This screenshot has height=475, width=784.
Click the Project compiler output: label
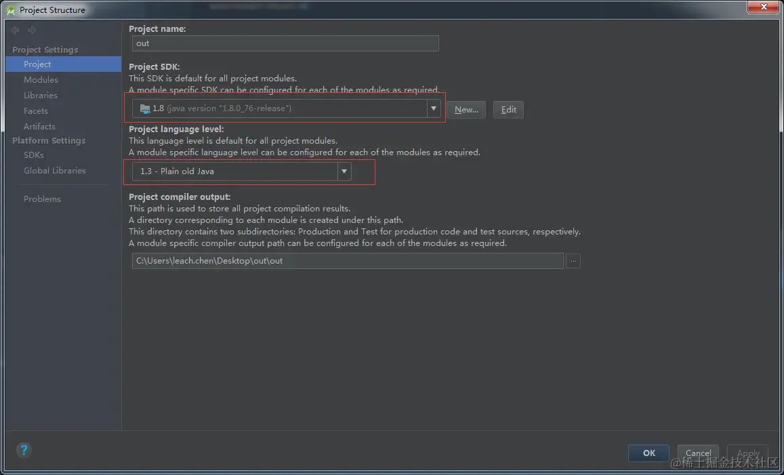[x=180, y=197]
